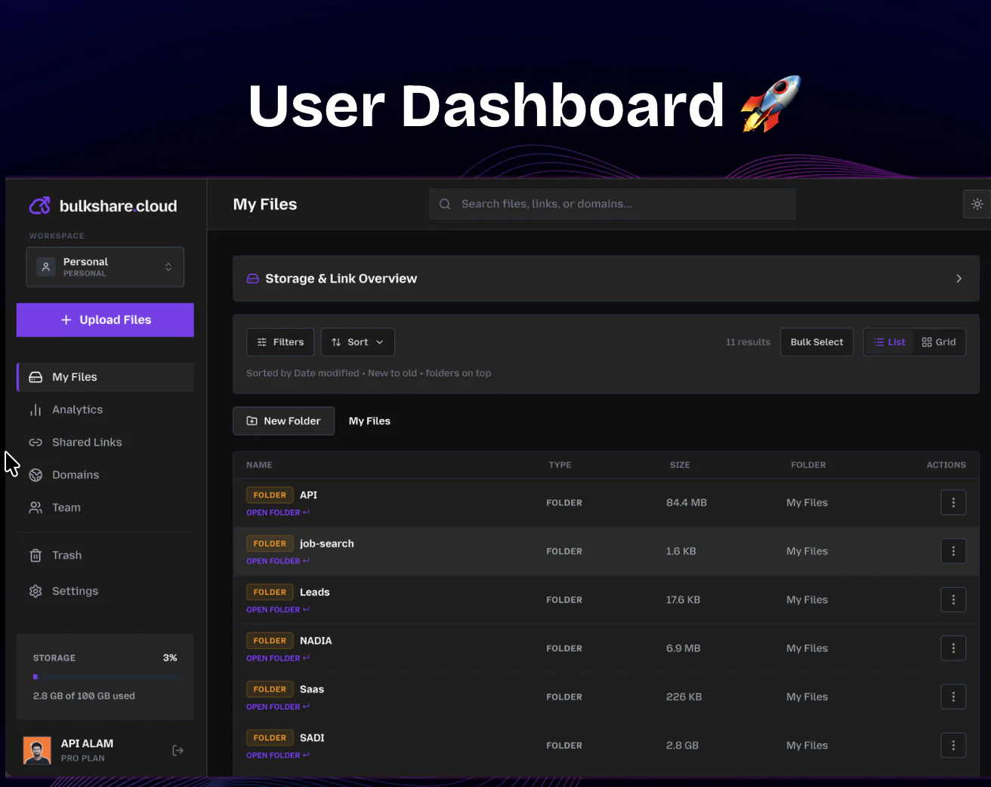This screenshot has width=991, height=787.
Task: Click the bulkshare.cloud logo icon
Action: click(x=39, y=205)
